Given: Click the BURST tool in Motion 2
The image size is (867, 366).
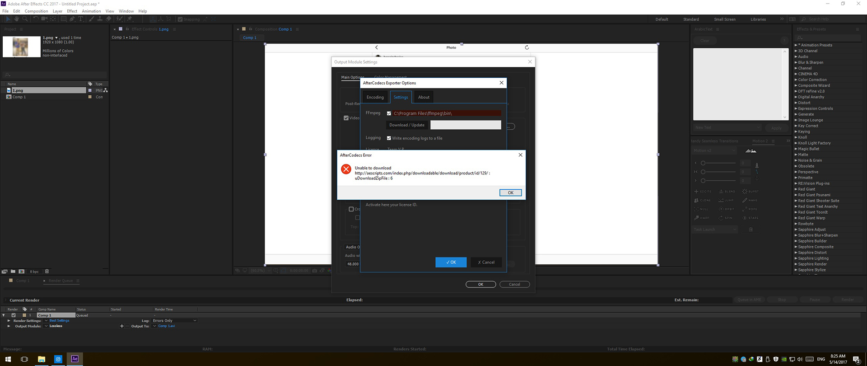Looking at the screenshot, I should 750,192.
